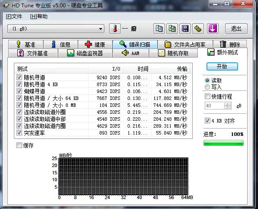Click the 开始 start button
Image resolution: width=258 pixels, height=209 pixels.
pyautogui.click(x=222, y=67)
